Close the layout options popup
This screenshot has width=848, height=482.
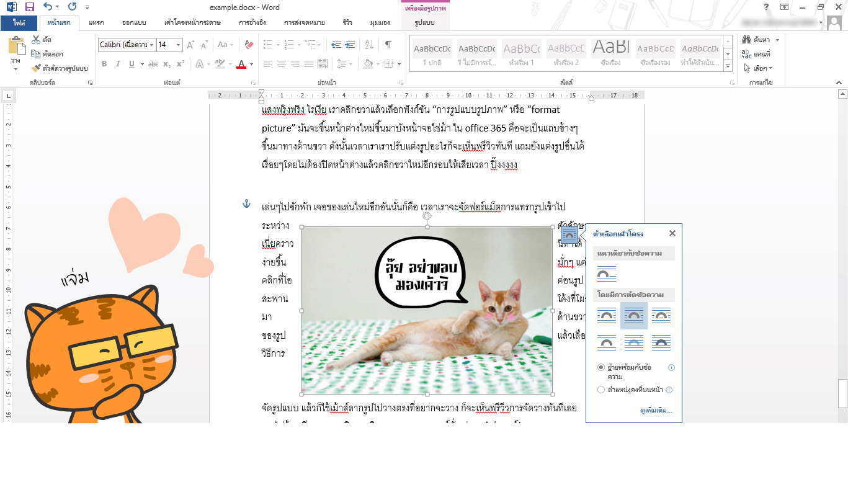click(672, 233)
